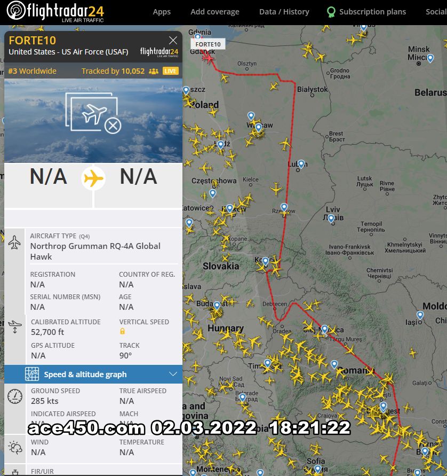This screenshot has height=476, width=447.
Task: Click the wind weather icon
Action: [x=15, y=448]
